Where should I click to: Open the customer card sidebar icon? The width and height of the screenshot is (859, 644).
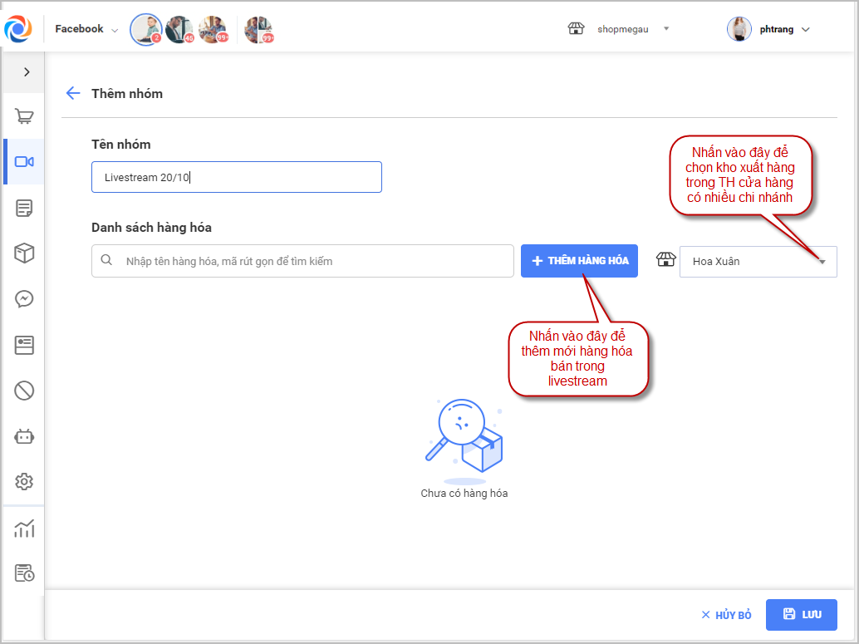24,345
